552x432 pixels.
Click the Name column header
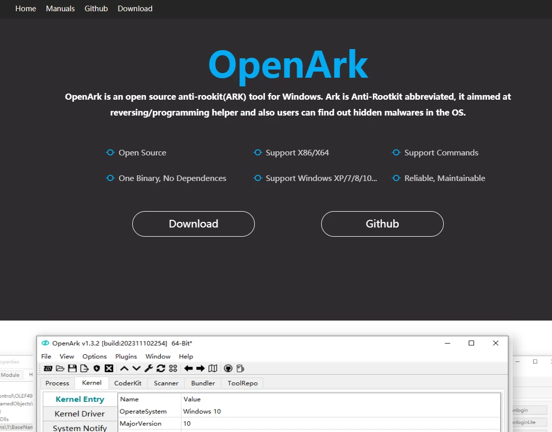(149, 399)
